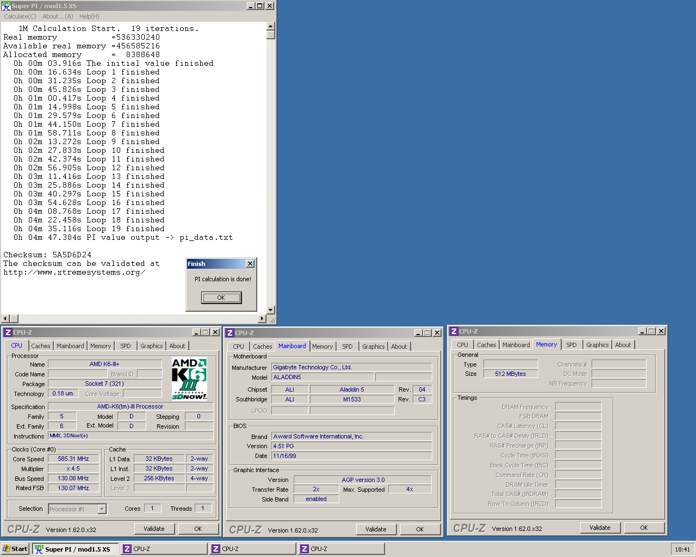Click the Z icon in the CPU tab window's title bar
This screenshot has height=557, width=696.
[8, 332]
